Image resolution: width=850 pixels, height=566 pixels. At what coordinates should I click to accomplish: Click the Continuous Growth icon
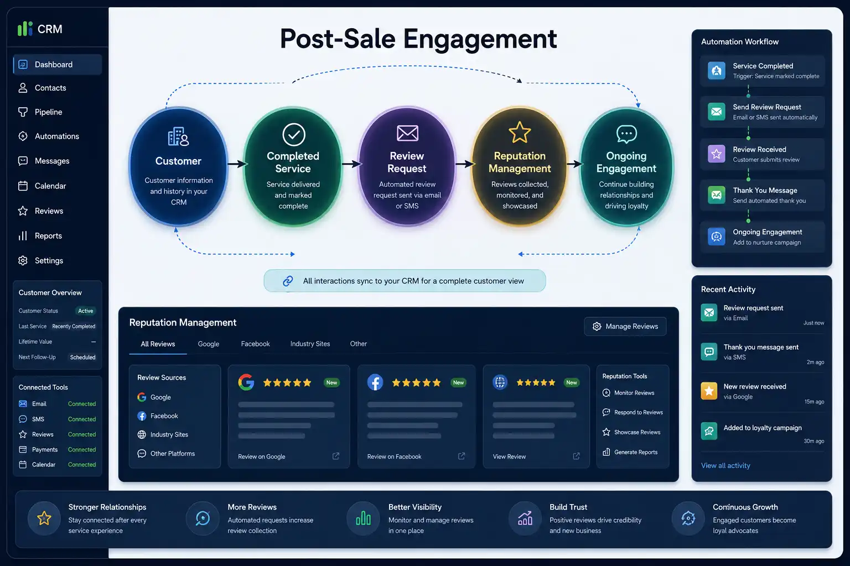[688, 518]
